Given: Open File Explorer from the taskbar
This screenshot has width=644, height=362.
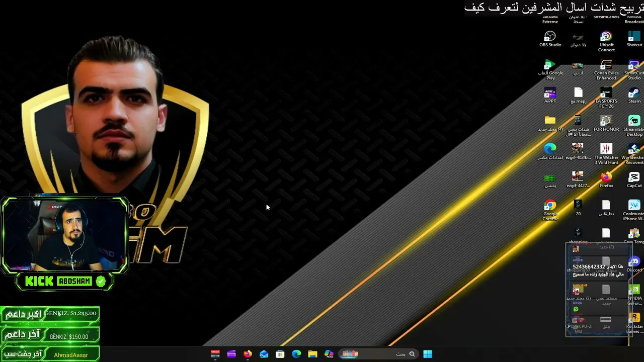Looking at the screenshot, I should click(x=312, y=354).
